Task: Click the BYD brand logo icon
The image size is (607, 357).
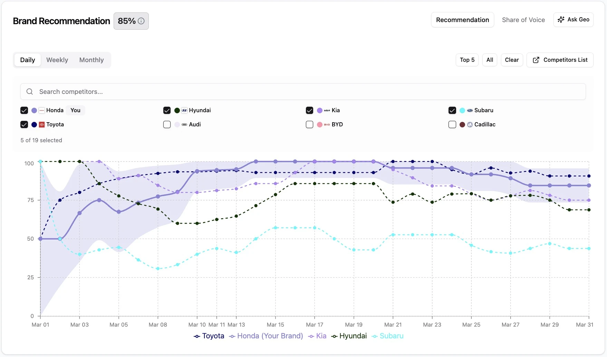Action: click(327, 125)
